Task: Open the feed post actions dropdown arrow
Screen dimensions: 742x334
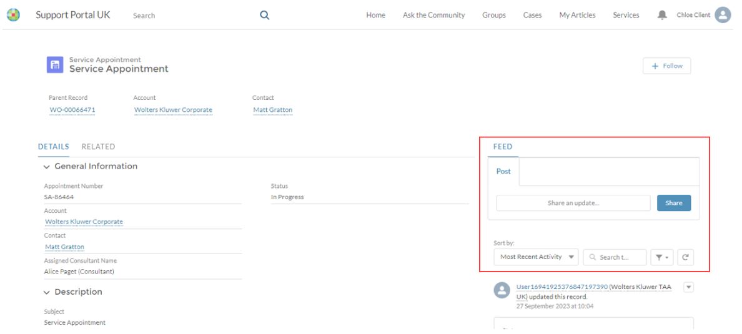Action: (688, 287)
